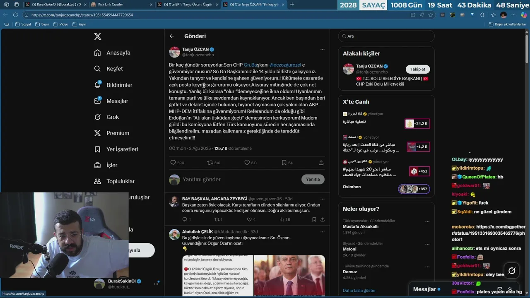Open 125,7 B Görüntüleme count

coord(233,148)
